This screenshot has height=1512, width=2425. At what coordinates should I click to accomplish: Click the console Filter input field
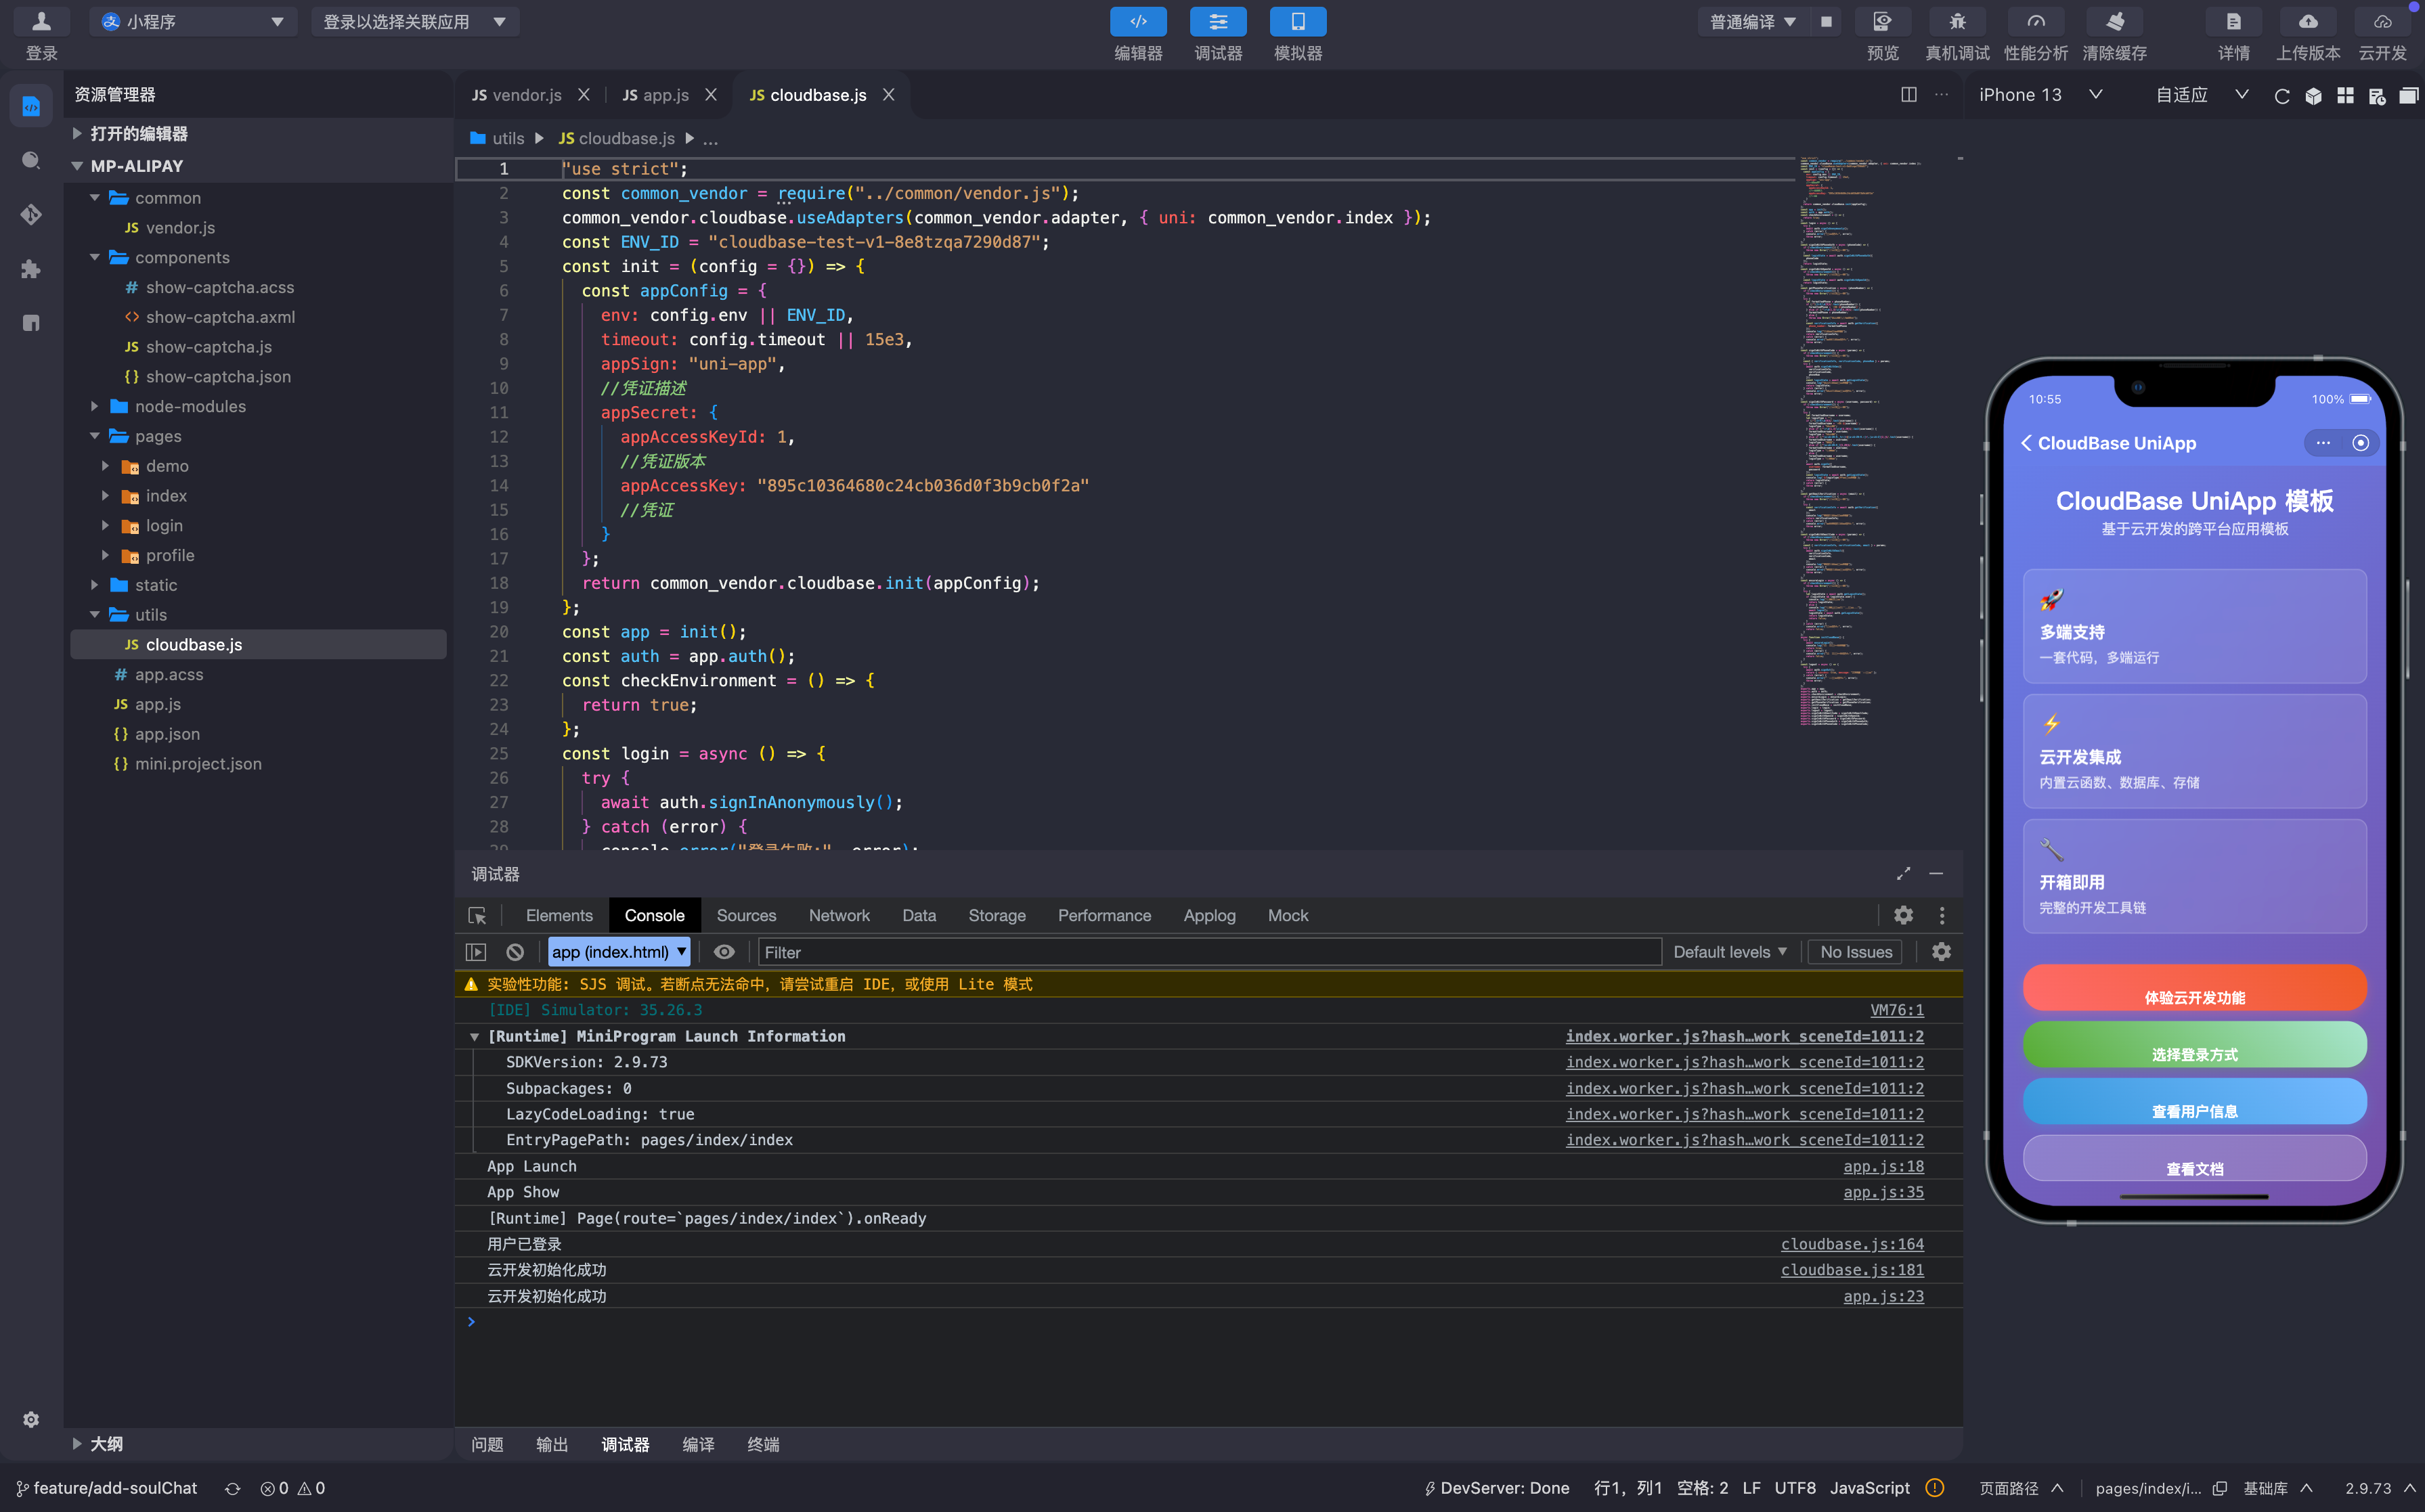pyautogui.click(x=1209, y=952)
